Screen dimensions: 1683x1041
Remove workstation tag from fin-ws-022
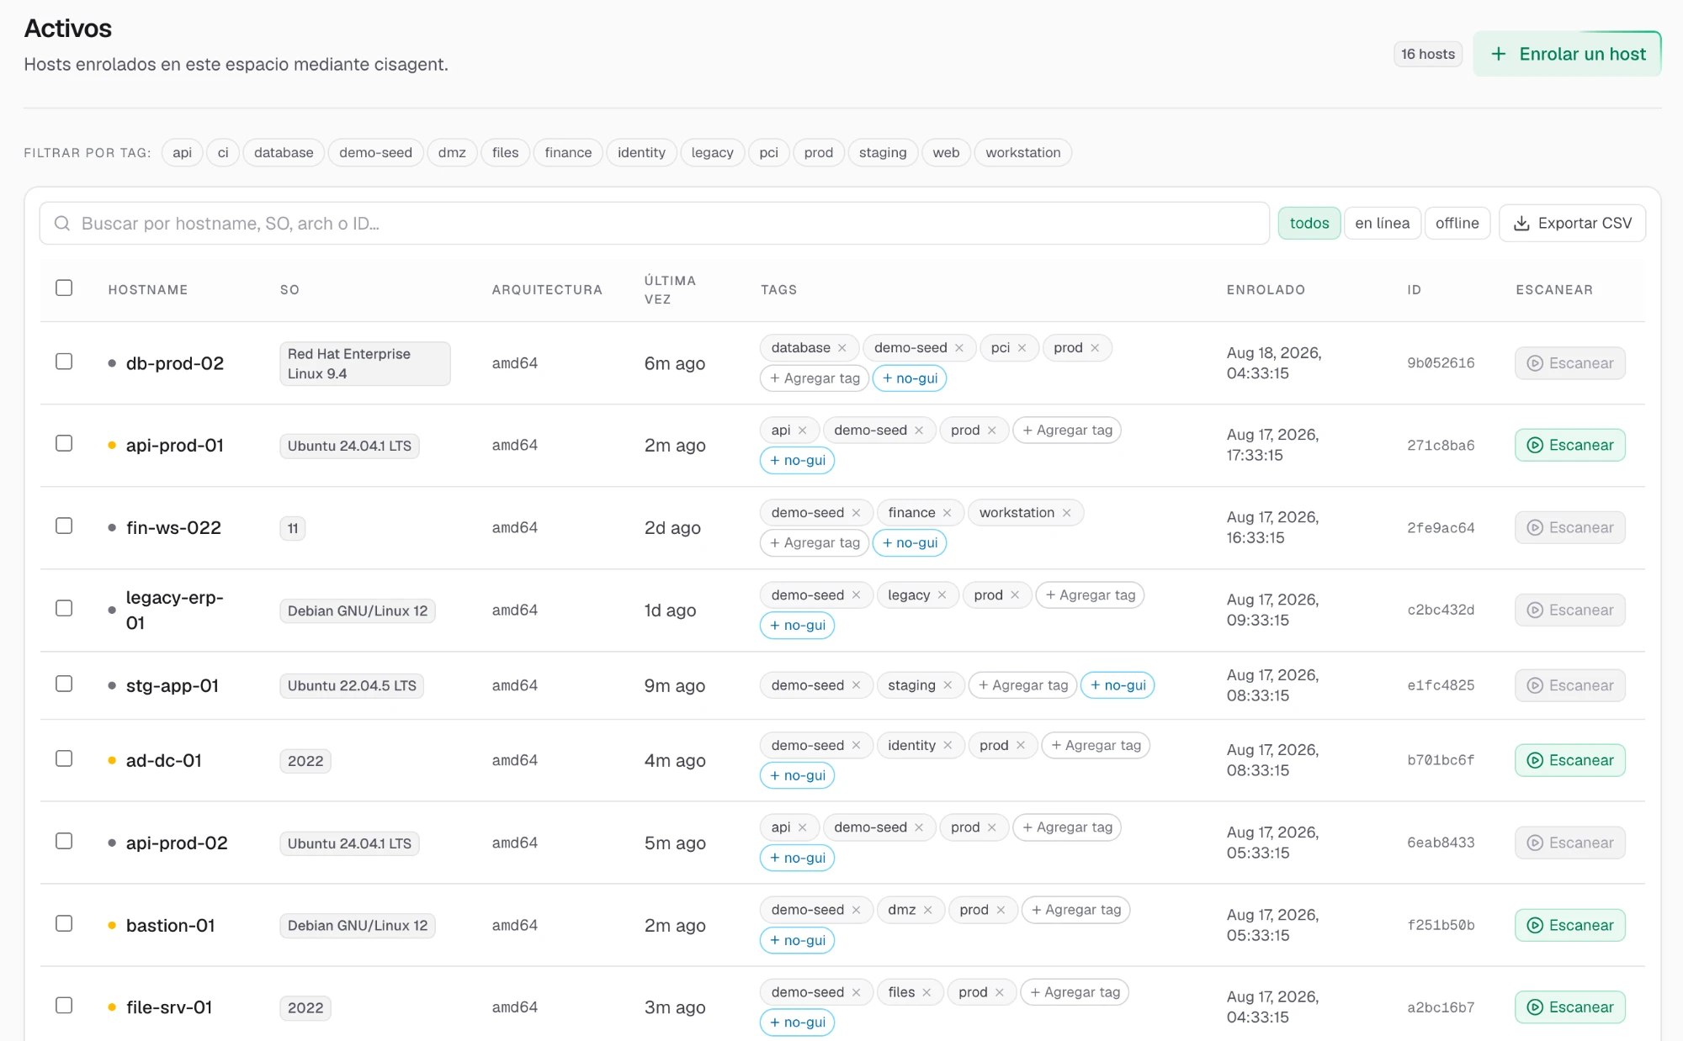1066,513
